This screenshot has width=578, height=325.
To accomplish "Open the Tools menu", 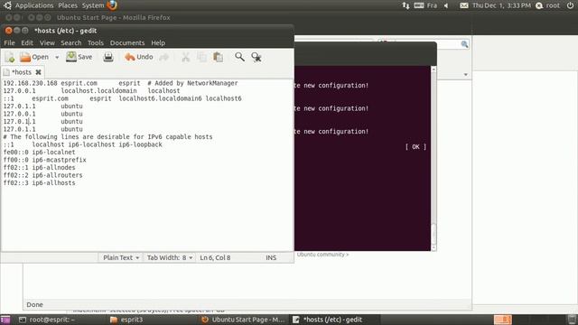I will (x=96, y=42).
